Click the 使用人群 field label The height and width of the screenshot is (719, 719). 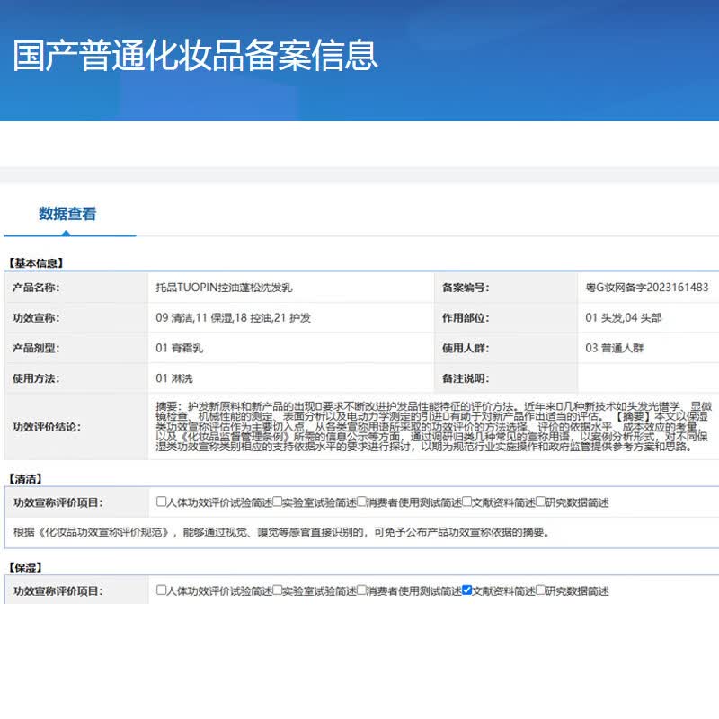[x=466, y=348]
